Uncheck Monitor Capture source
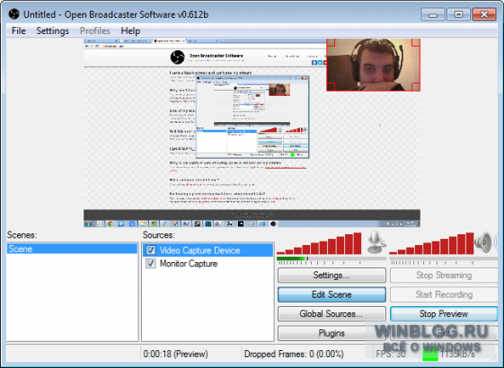The height and width of the screenshot is (368, 504). pyautogui.click(x=151, y=263)
